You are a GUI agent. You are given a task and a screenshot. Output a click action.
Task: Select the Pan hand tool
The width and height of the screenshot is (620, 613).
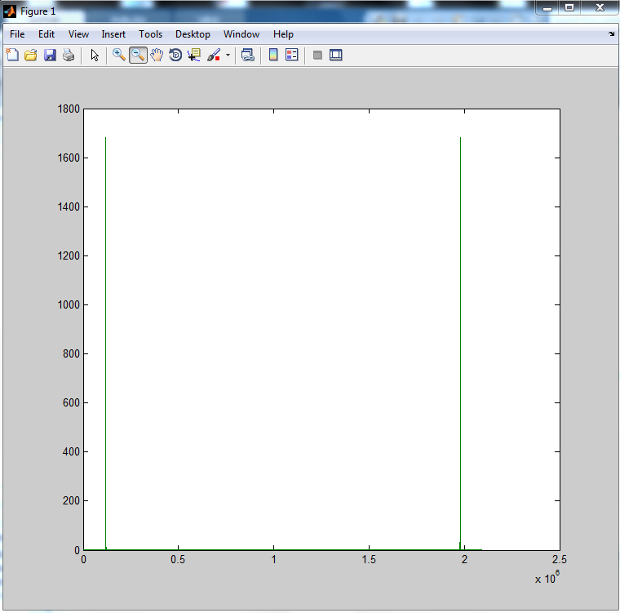[x=157, y=56]
